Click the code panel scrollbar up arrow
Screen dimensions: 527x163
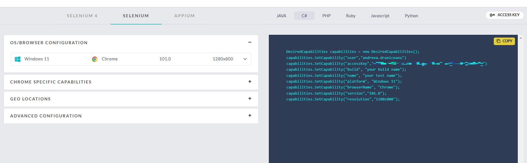coord(521,38)
